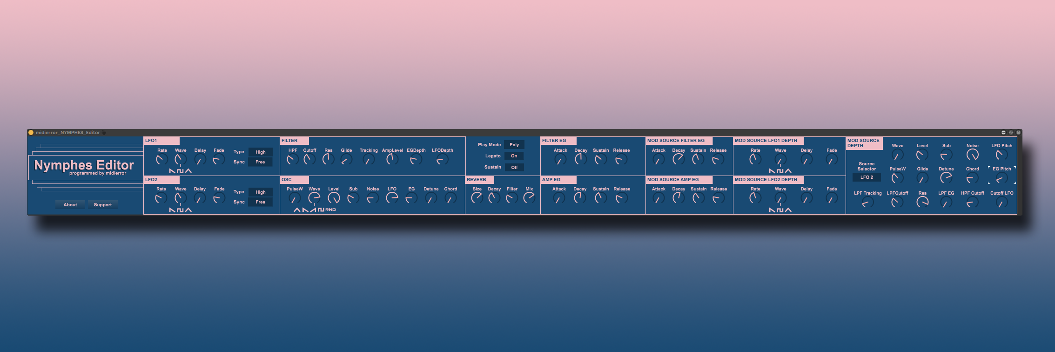
Task: Select the OSC square wave icon
Action: [x=321, y=210]
